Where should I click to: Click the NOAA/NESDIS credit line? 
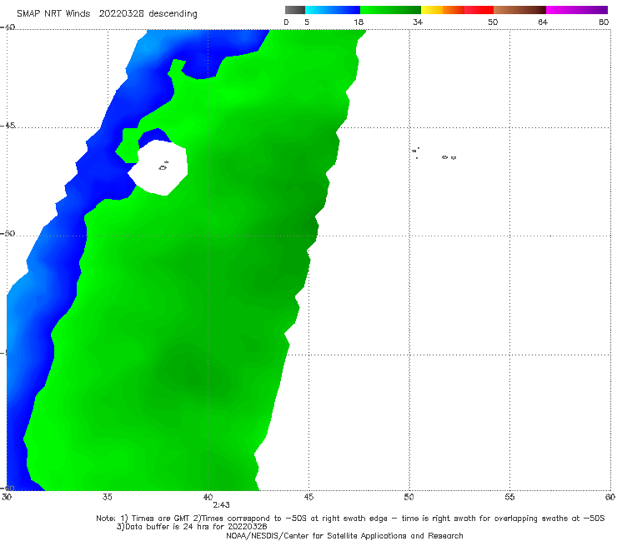tap(344, 536)
